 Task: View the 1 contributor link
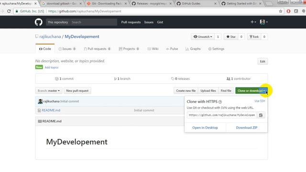coord(239,79)
